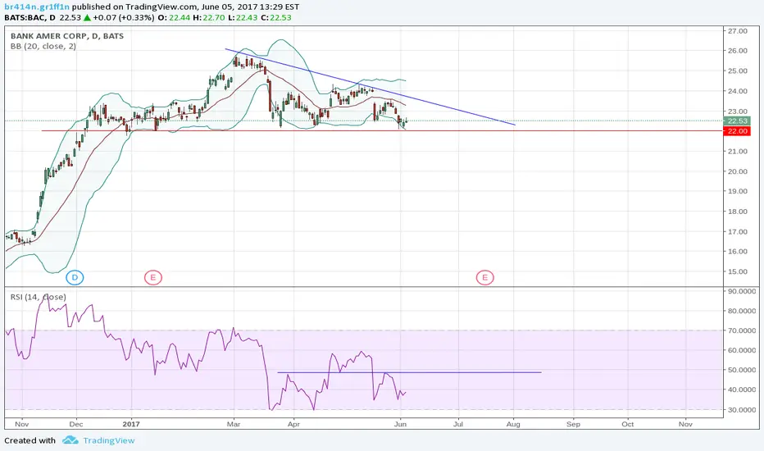The height and width of the screenshot is (451, 764).
Task: Click the July earnings E marker
Action: pyautogui.click(x=484, y=277)
